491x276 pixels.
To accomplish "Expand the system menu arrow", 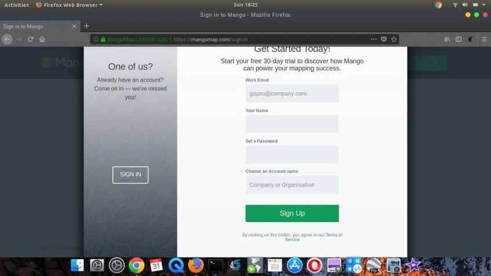I will [484, 5].
